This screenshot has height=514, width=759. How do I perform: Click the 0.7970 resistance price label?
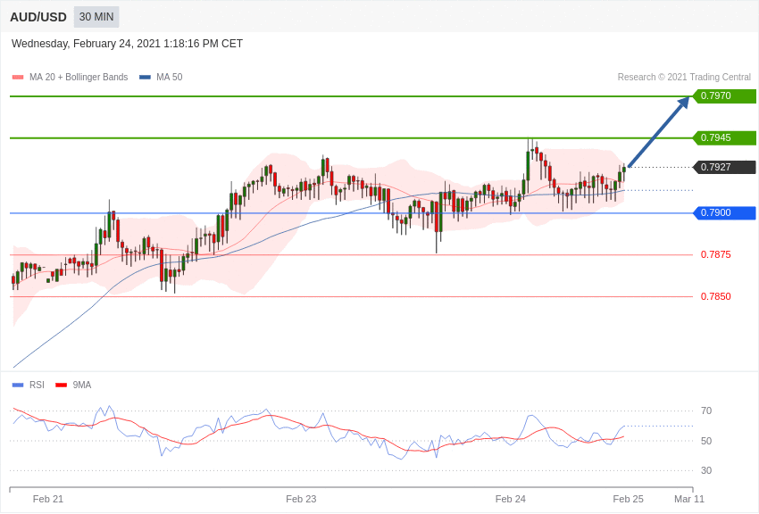tap(724, 95)
